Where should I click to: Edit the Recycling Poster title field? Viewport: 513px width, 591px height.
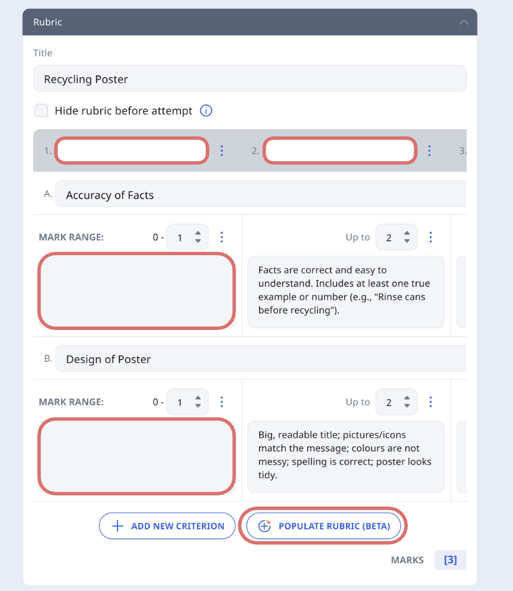pyautogui.click(x=249, y=79)
